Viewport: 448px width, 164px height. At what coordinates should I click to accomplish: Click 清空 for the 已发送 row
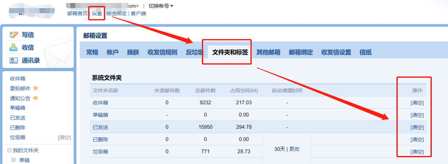pyautogui.click(x=417, y=127)
